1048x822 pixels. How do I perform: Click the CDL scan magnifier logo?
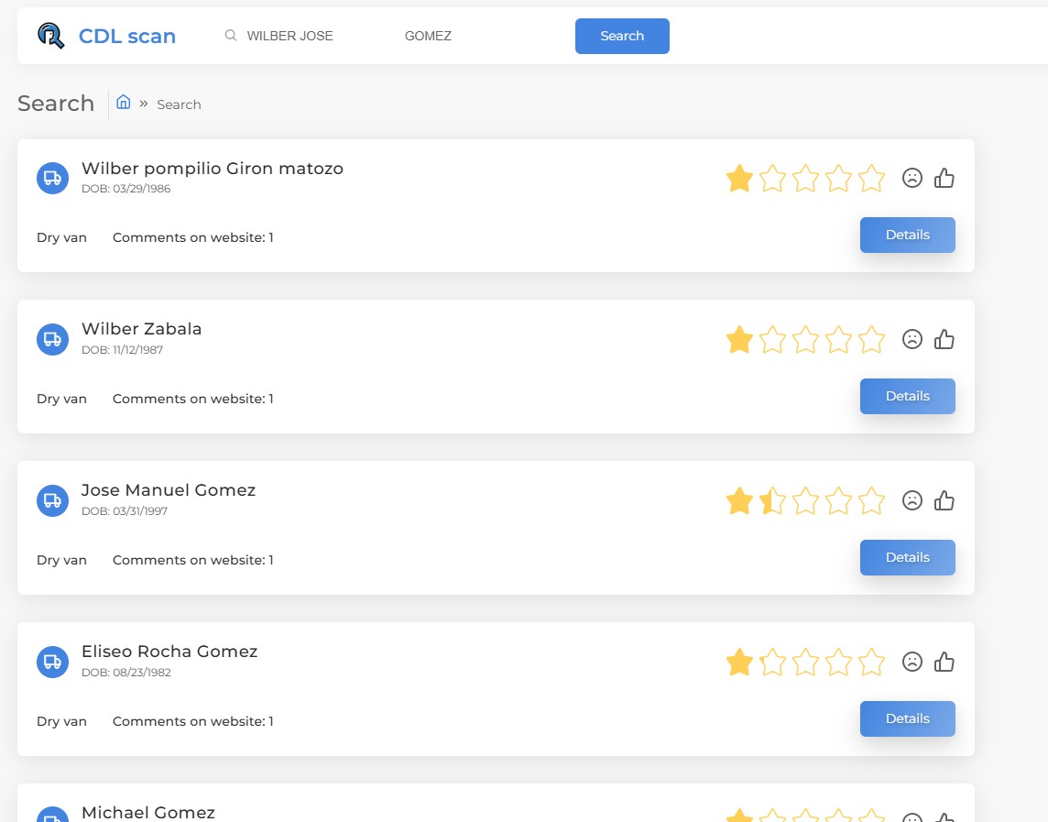point(51,36)
